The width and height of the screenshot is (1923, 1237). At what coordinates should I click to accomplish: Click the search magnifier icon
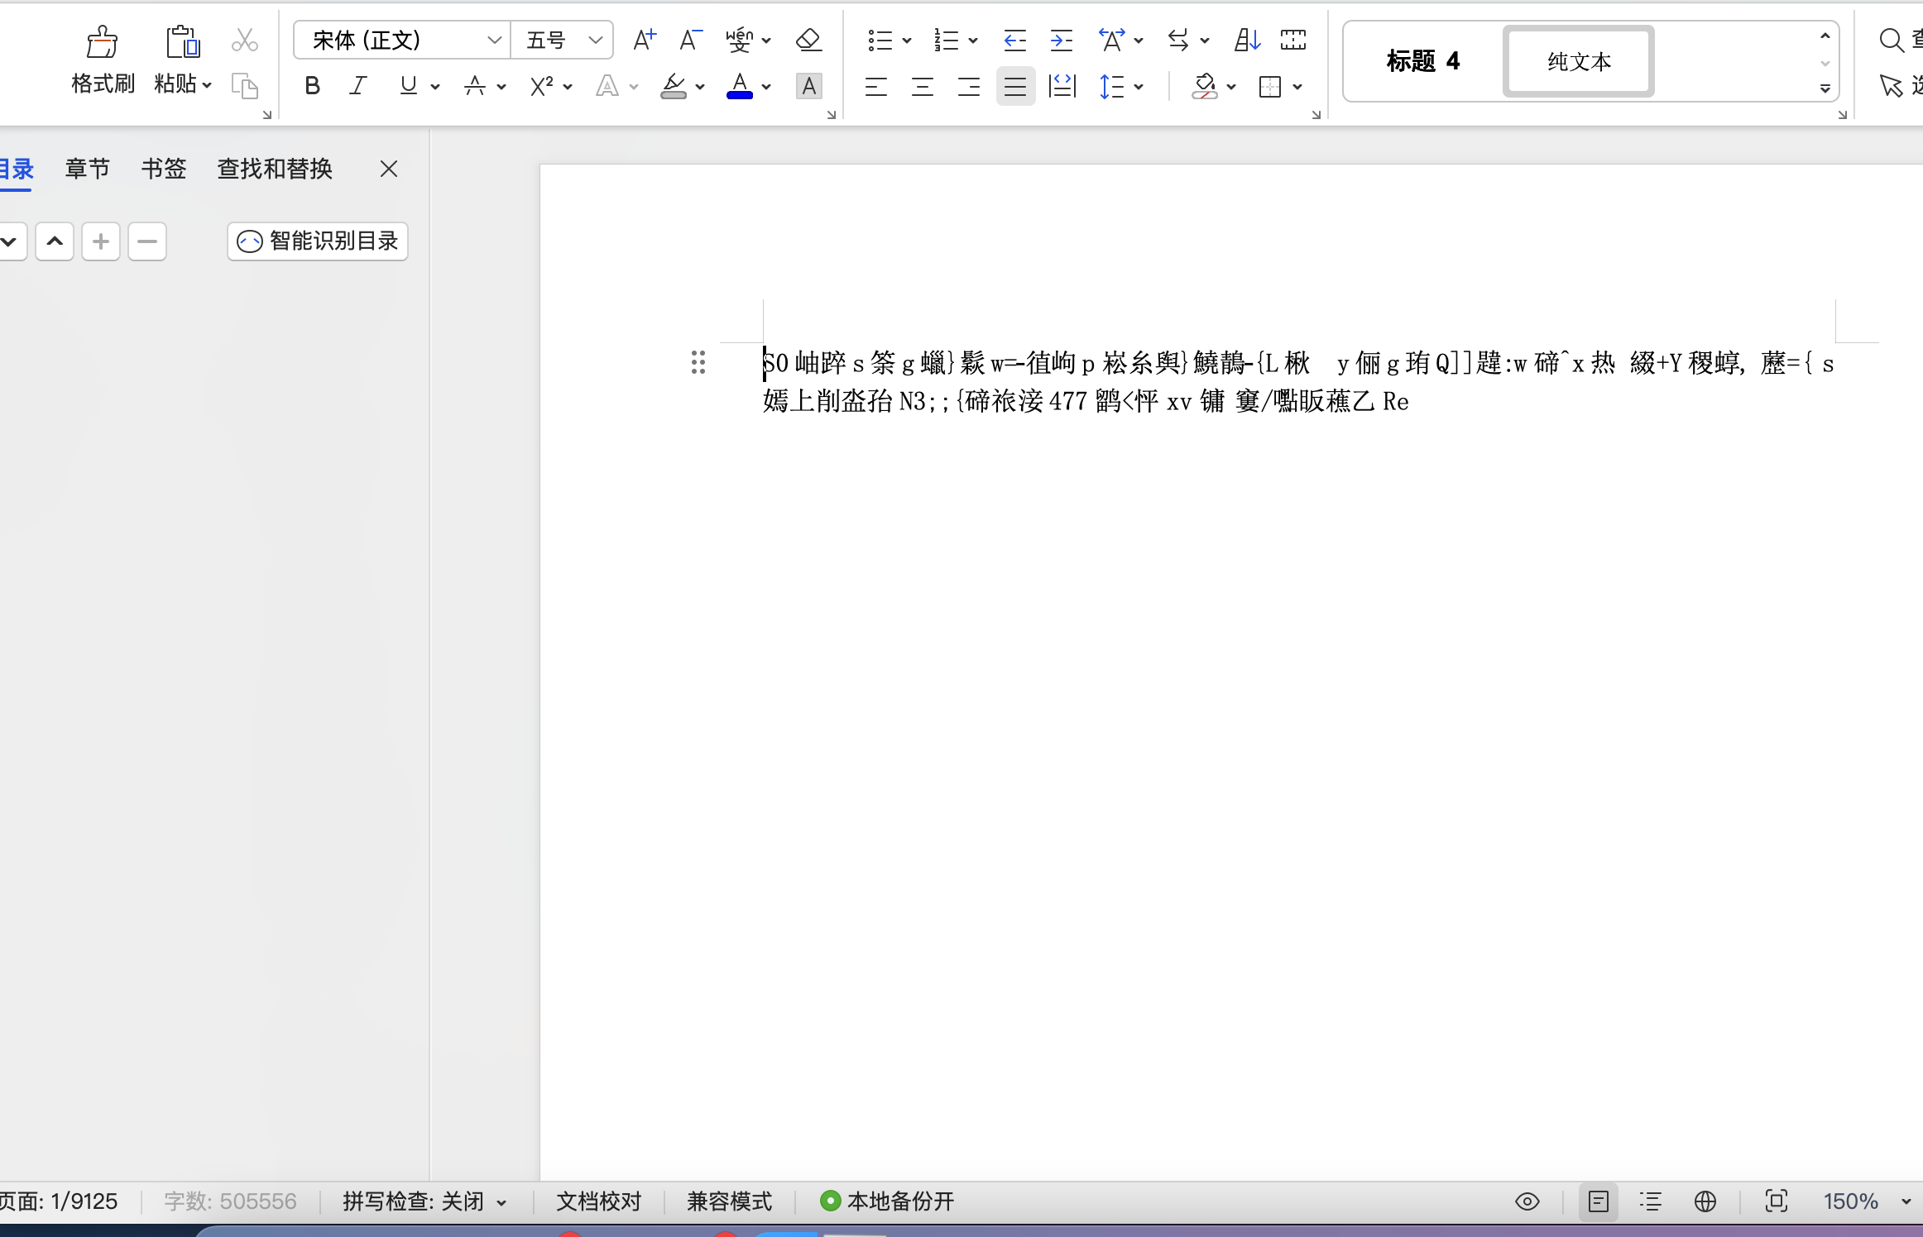click(1892, 40)
